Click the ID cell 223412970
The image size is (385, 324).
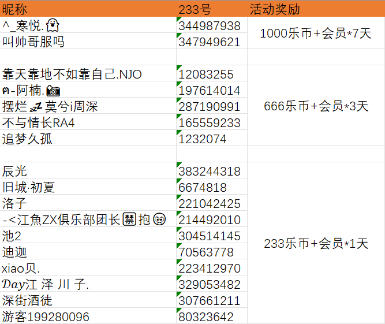[x=212, y=268]
